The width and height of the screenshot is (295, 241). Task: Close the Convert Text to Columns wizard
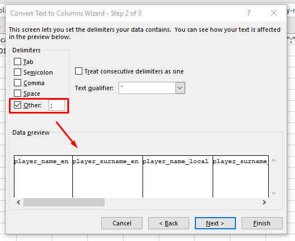tap(274, 13)
